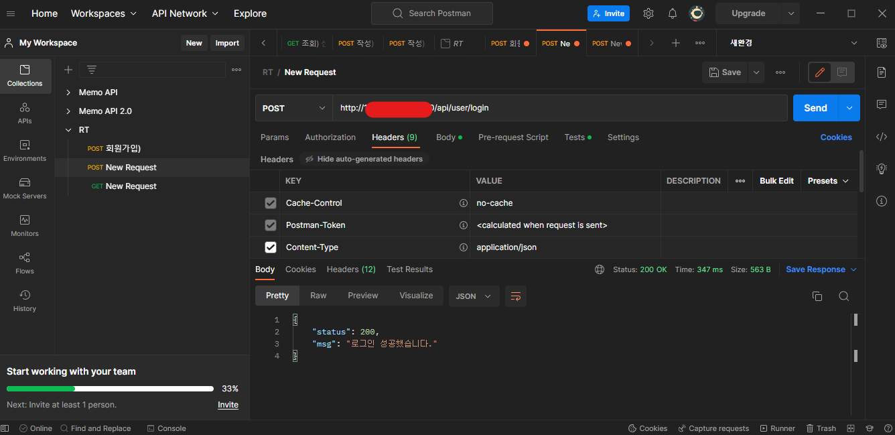895x435 pixels.
Task: Switch to comment mode icon
Action: click(x=842, y=72)
